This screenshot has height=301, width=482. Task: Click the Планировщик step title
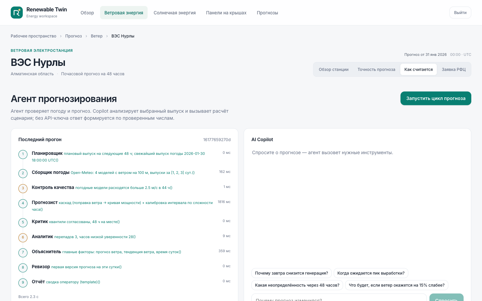(x=47, y=153)
